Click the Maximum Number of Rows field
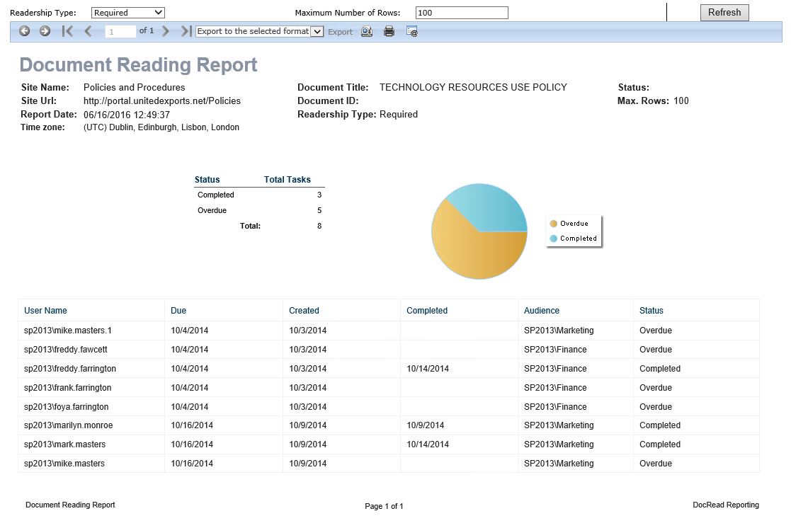Screen dimensions: 791x528 [x=462, y=13]
